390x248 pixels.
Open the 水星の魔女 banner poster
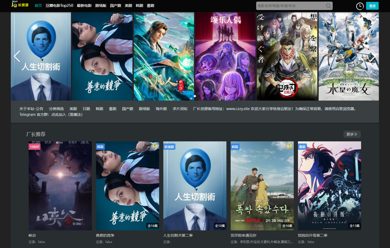pyautogui.click(x=348, y=56)
